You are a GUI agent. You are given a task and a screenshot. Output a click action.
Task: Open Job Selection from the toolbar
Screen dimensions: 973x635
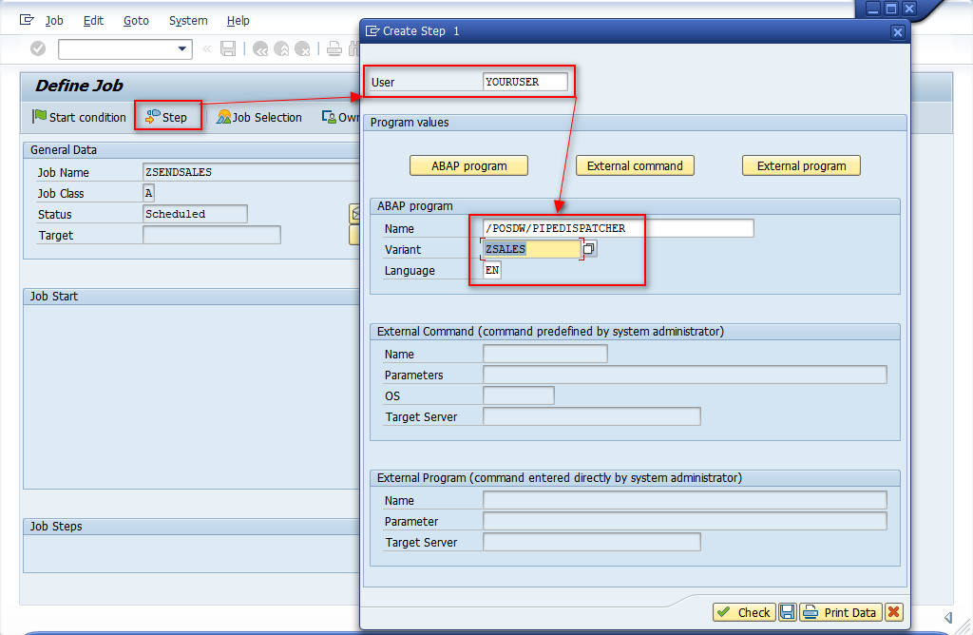(x=258, y=117)
